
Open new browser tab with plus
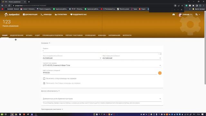(x=29, y=2)
